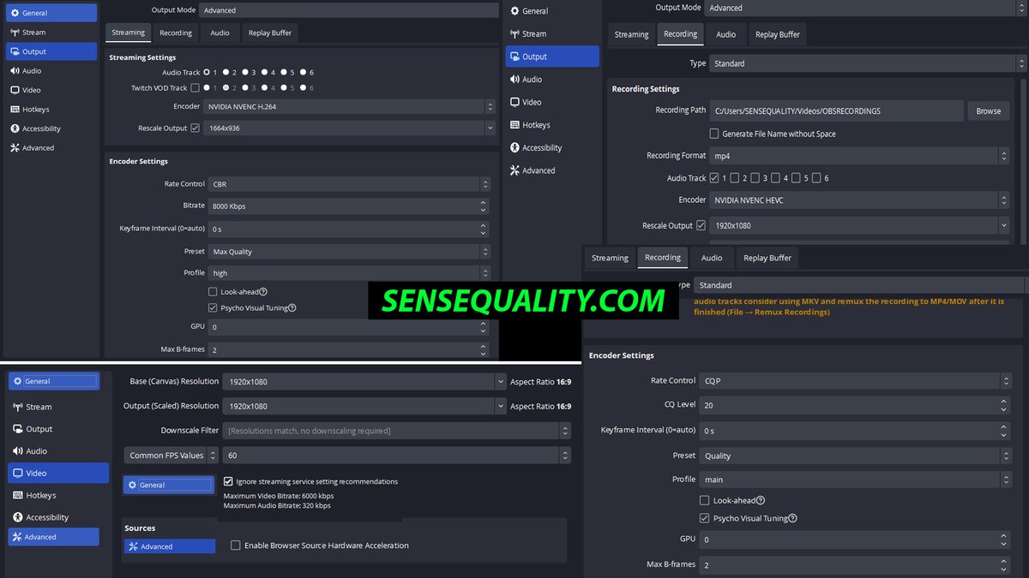
Task: Click Video monitor icon in sidebar beside Recording Settings
Action: click(514, 102)
